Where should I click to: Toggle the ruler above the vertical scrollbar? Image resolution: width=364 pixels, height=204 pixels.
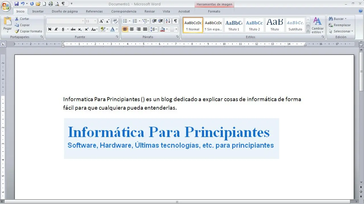(x=361, y=45)
